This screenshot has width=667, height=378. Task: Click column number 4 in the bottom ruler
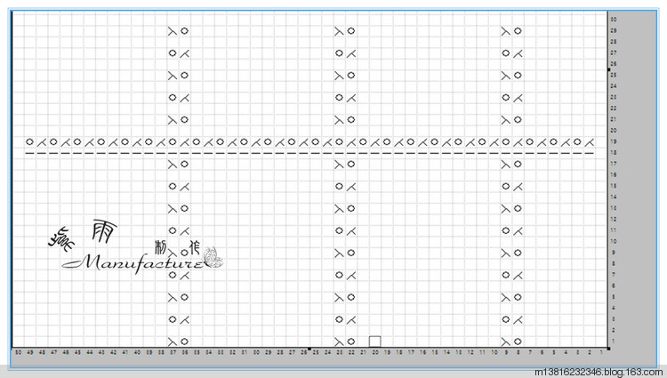click(566, 352)
